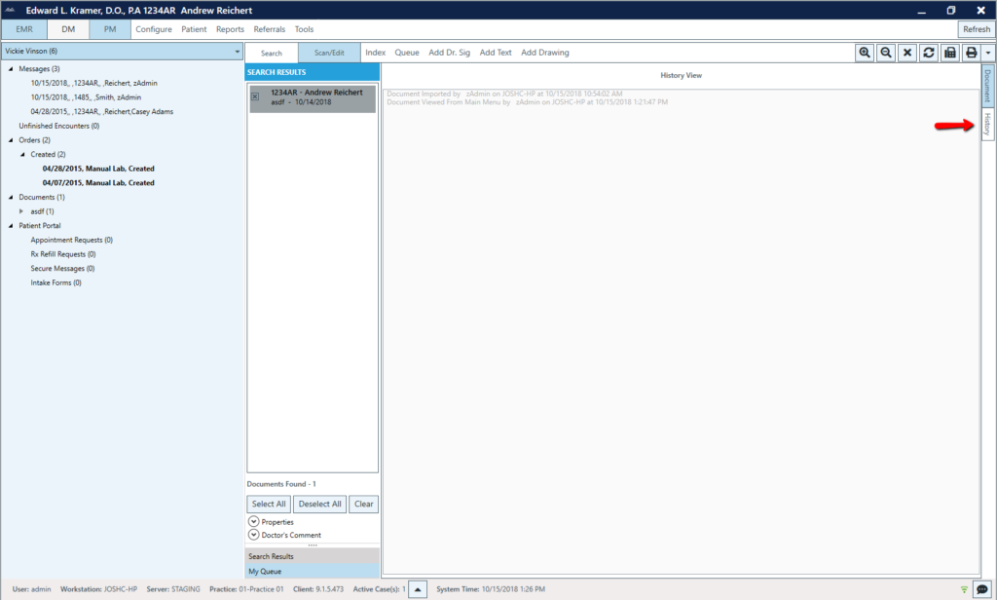Viewport: 997px width, 600px height.
Task: Open order 04/07/2015, Manual Lab, Created
Action: coord(98,182)
